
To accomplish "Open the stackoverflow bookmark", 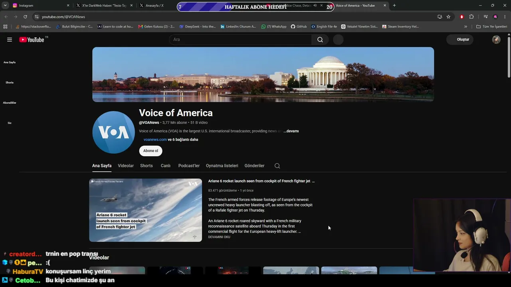I will [x=34, y=27].
